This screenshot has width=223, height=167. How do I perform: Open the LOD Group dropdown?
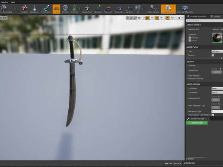coord(217,89)
